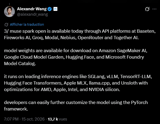This screenshot has height=124, width=160.
Task: Open the three-dot more options menu
Action: pyautogui.click(x=154, y=9)
